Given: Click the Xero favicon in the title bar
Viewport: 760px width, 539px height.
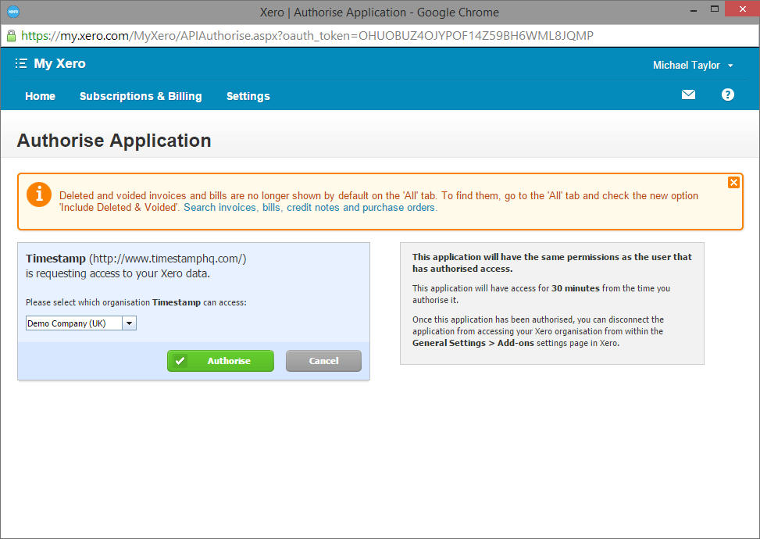Looking at the screenshot, I should (13, 12).
